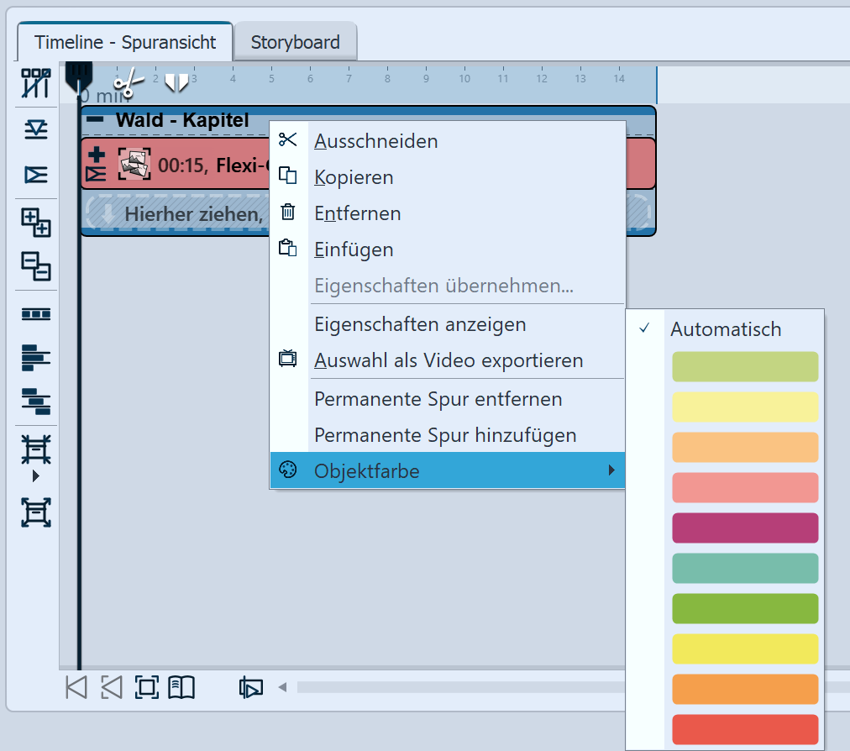The height and width of the screenshot is (751, 850).
Task: Pick the dark magenta color swatch
Action: [744, 528]
